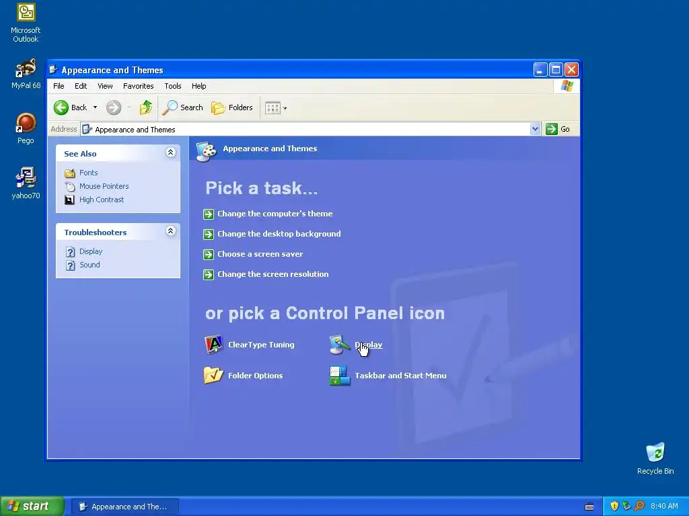Select Appearance and Themes taskbar button
The image size is (689, 516).
pyautogui.click(x=124, y=507)
